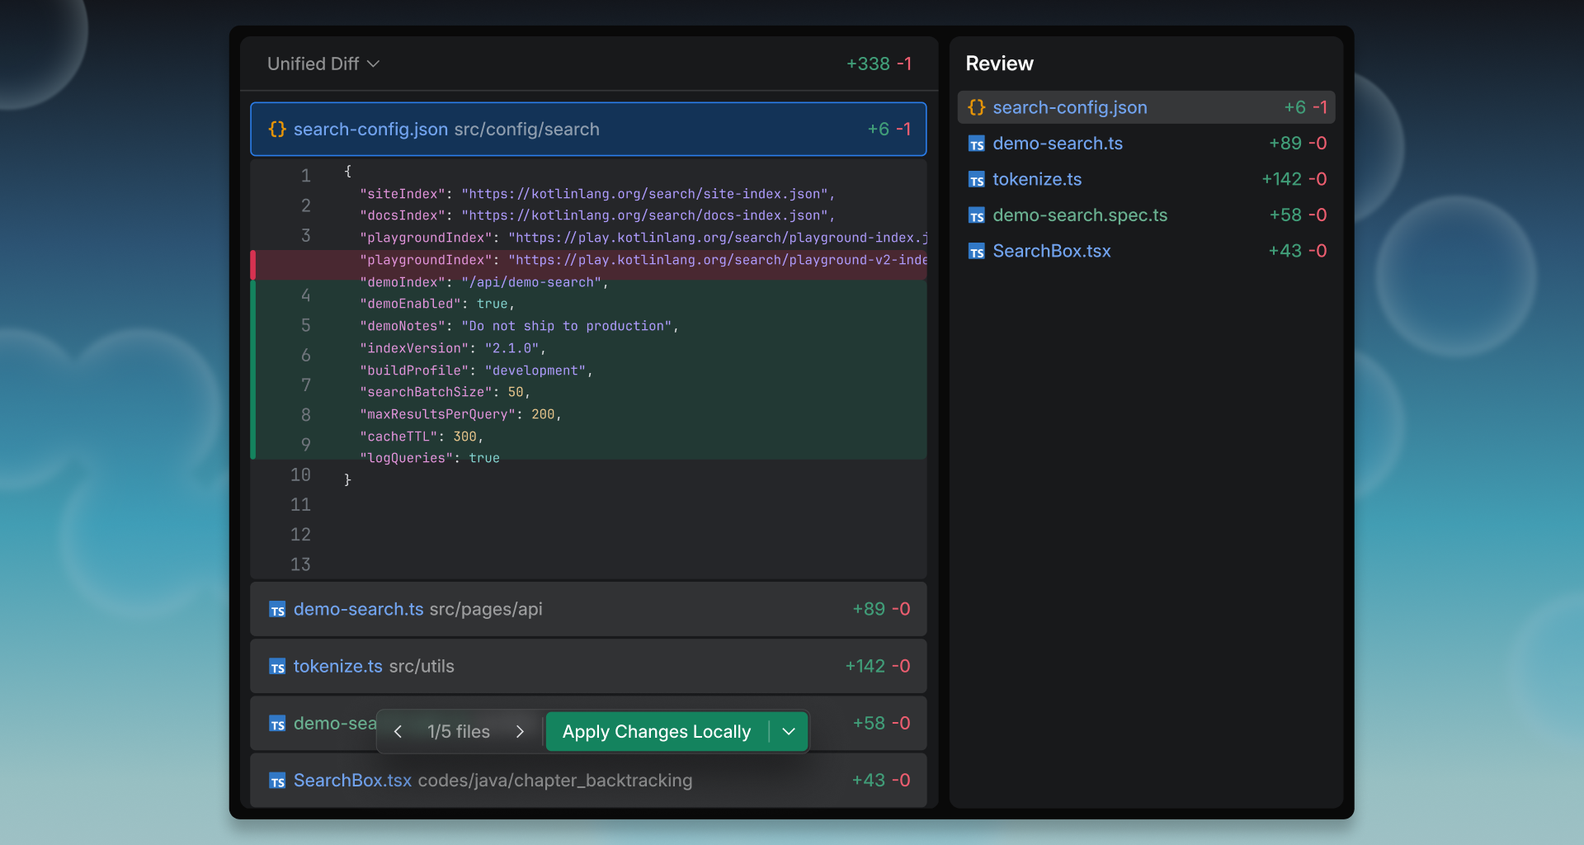
Task: Go to next file using right arrow
Action: (x=520, y=732)
